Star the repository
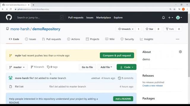 149,29
